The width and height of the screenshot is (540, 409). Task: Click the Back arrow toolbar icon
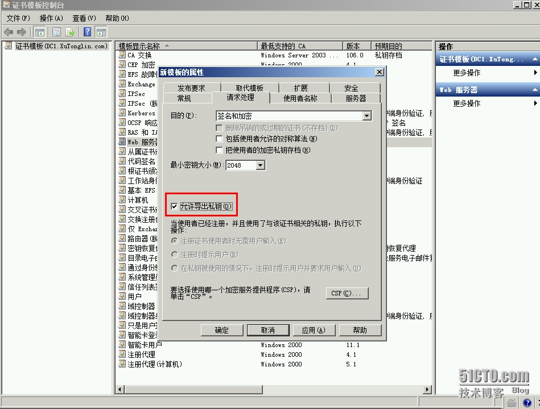click(9, 32)
